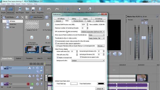The image size is (160, 90).
Task: Open source frame numbers dropdown
Action: tap(96, 35)
